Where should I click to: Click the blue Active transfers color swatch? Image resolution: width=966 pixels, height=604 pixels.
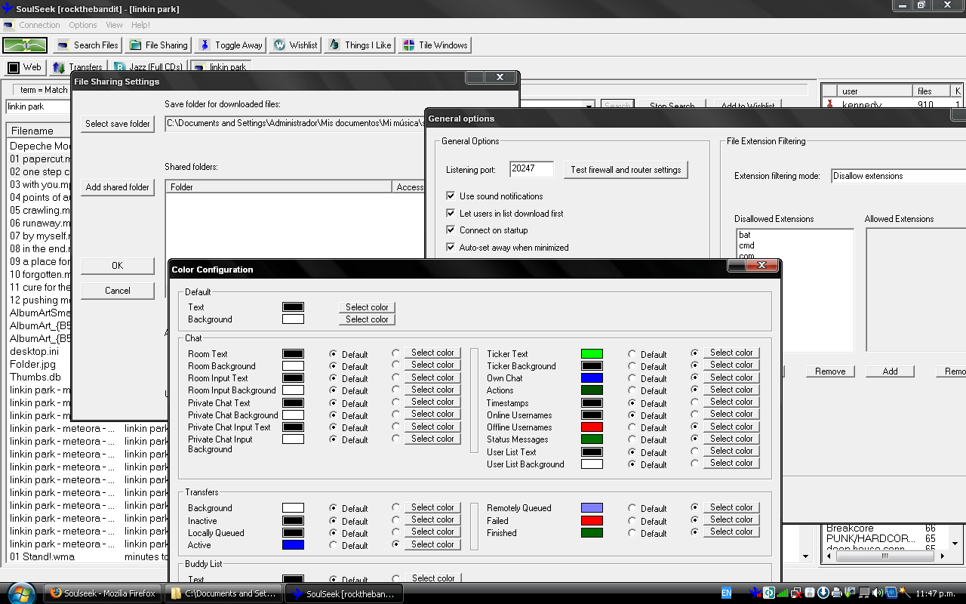pos(293,545)
